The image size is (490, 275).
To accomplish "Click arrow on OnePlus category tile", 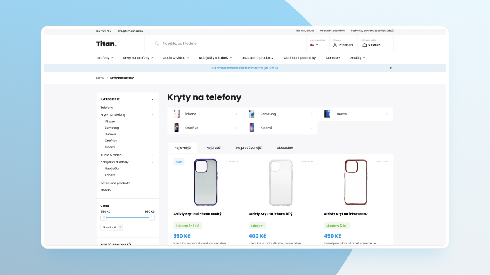I will (x=237, y=128).
